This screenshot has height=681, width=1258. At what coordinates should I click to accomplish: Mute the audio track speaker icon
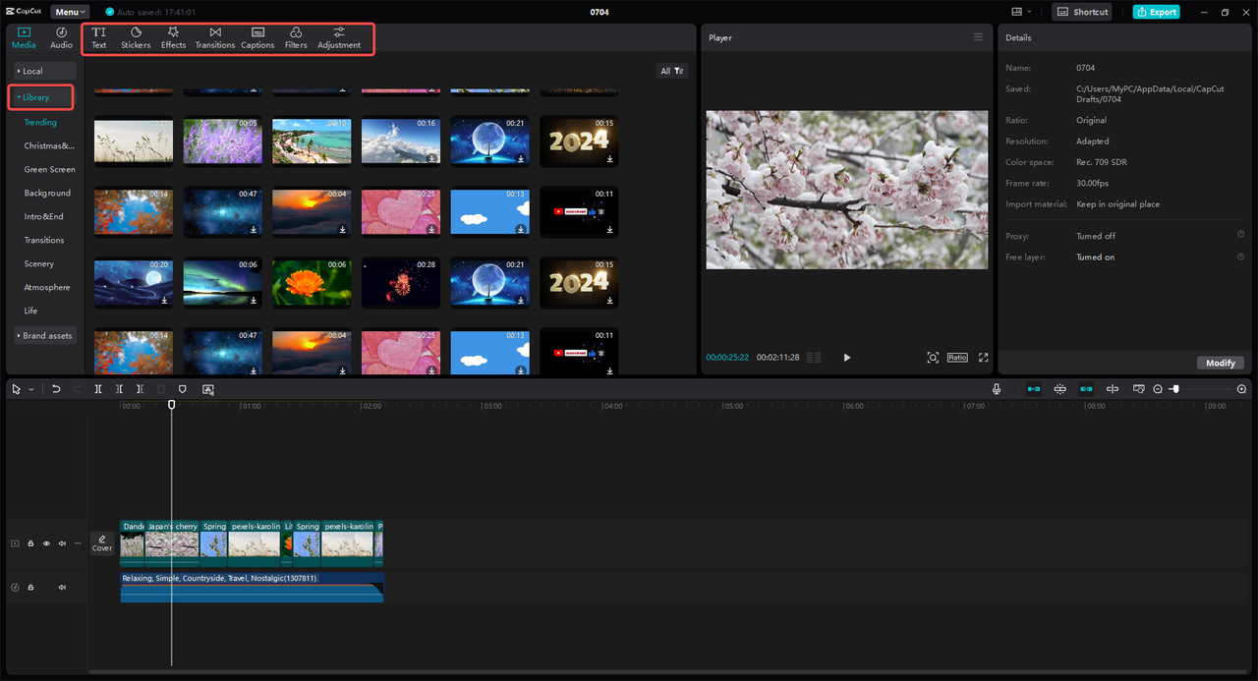tap(62, 587)
